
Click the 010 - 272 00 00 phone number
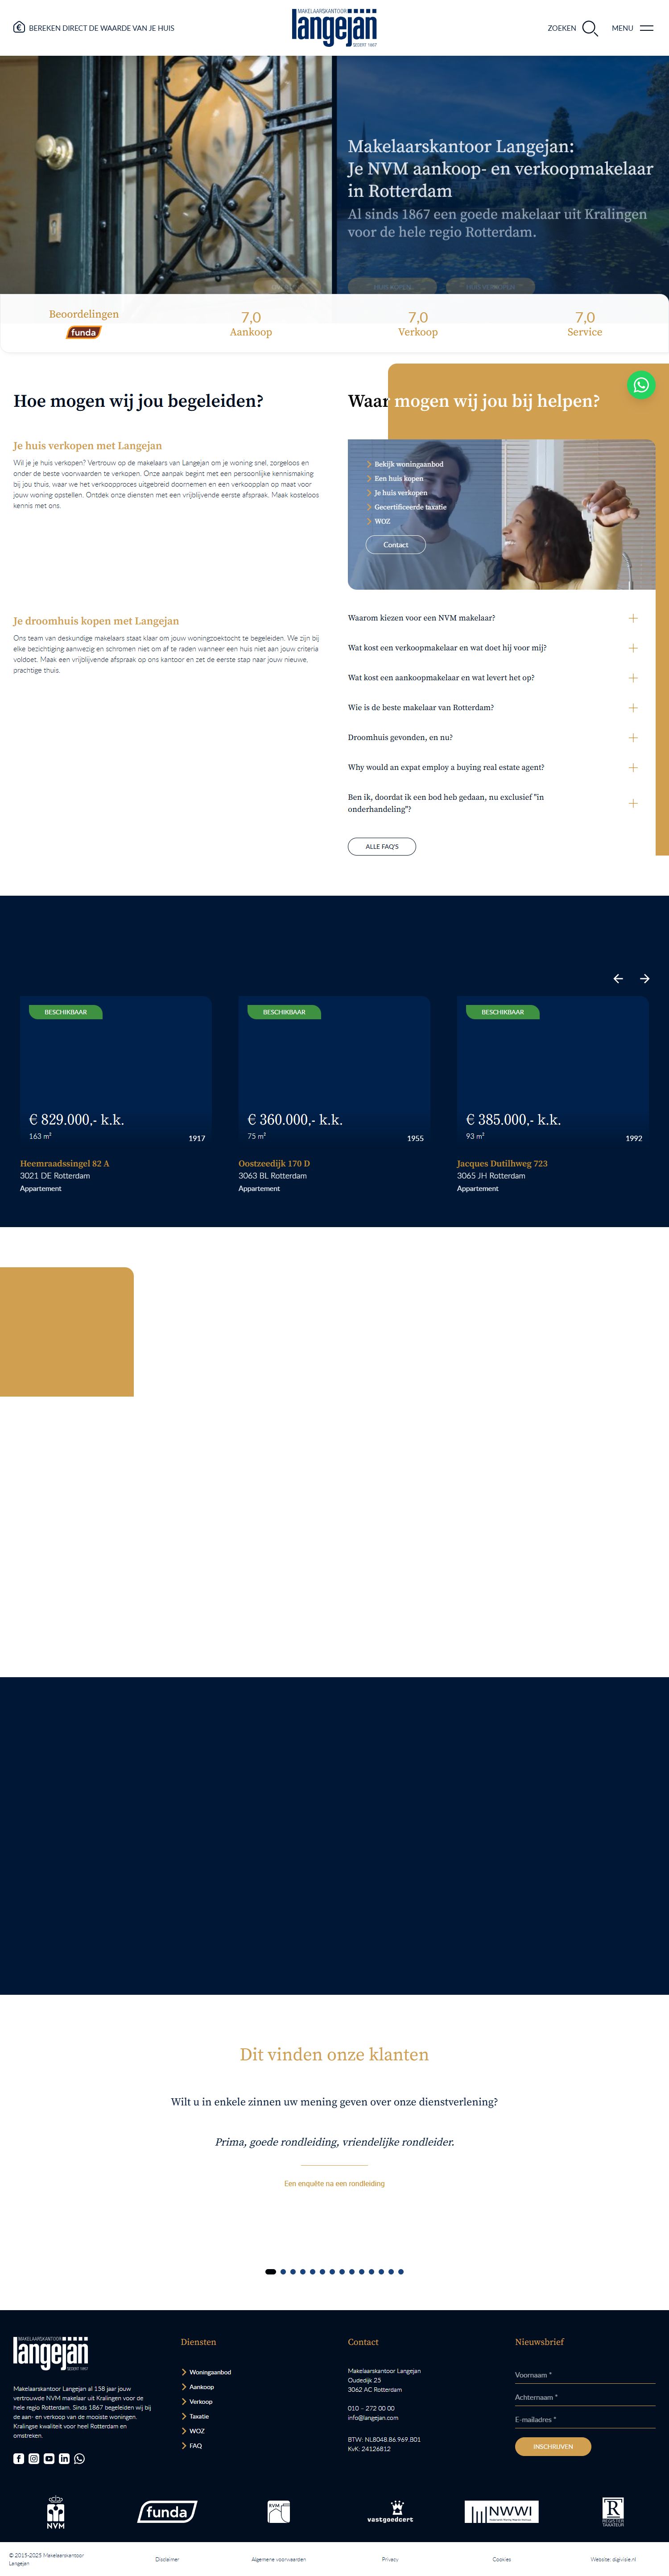[x=371, y=2408]
